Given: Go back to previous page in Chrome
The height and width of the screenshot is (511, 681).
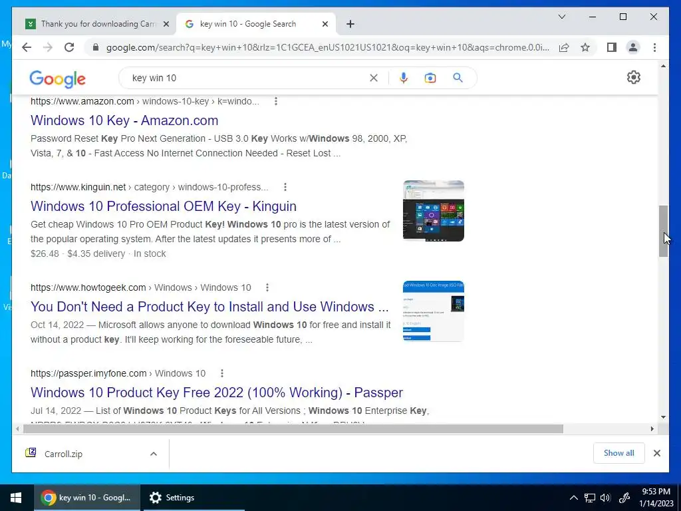Looking at the screenshot, I should click(27, 47).
